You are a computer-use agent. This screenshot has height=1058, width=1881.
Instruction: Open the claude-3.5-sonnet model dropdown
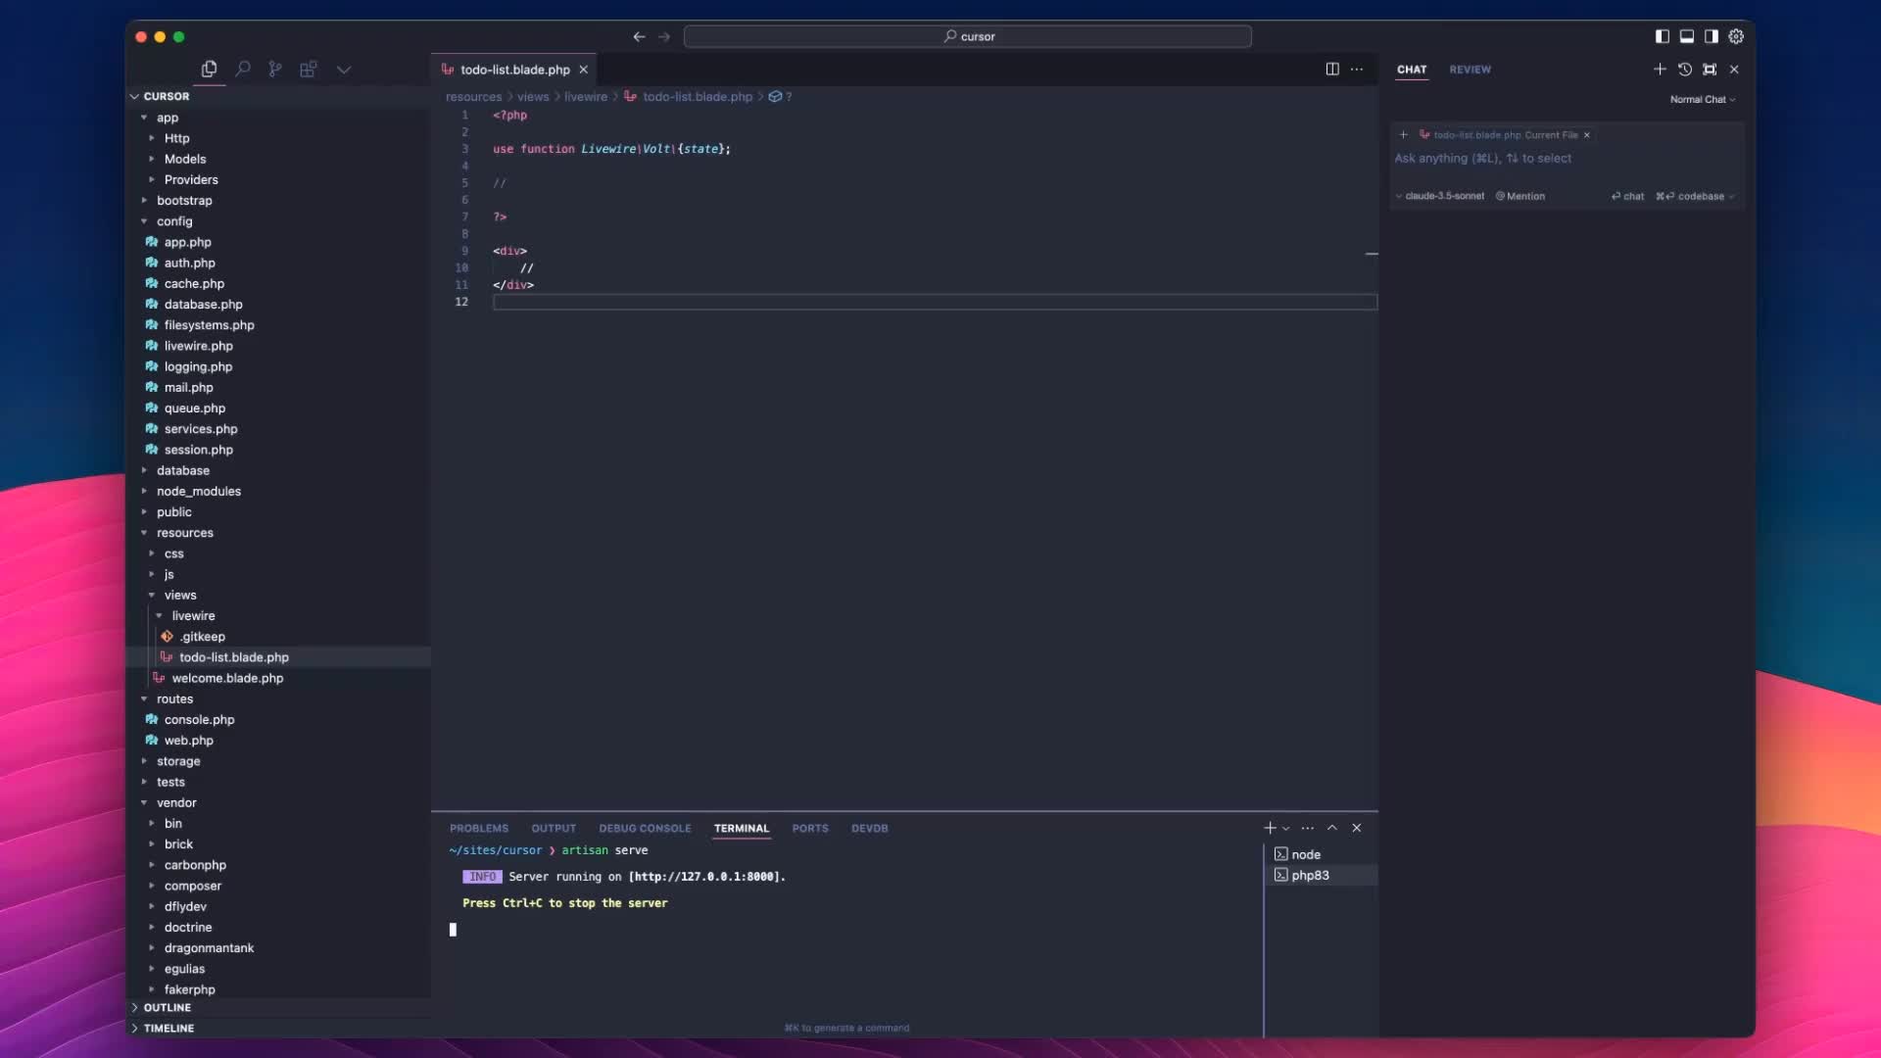(x=1440, y=197)
